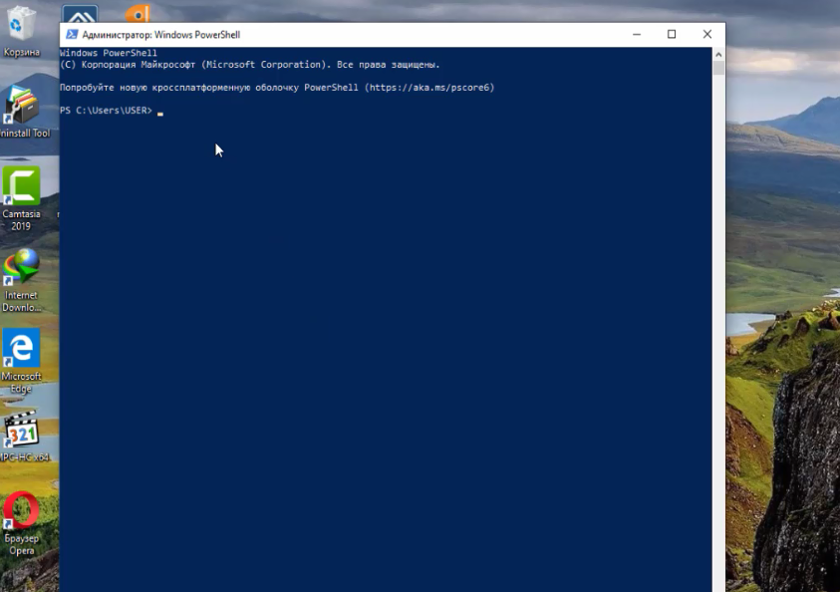
Task: Launch the Camtasia 2019 desktop shortcut
Action: pyautogui.click(x=22, y=198)
